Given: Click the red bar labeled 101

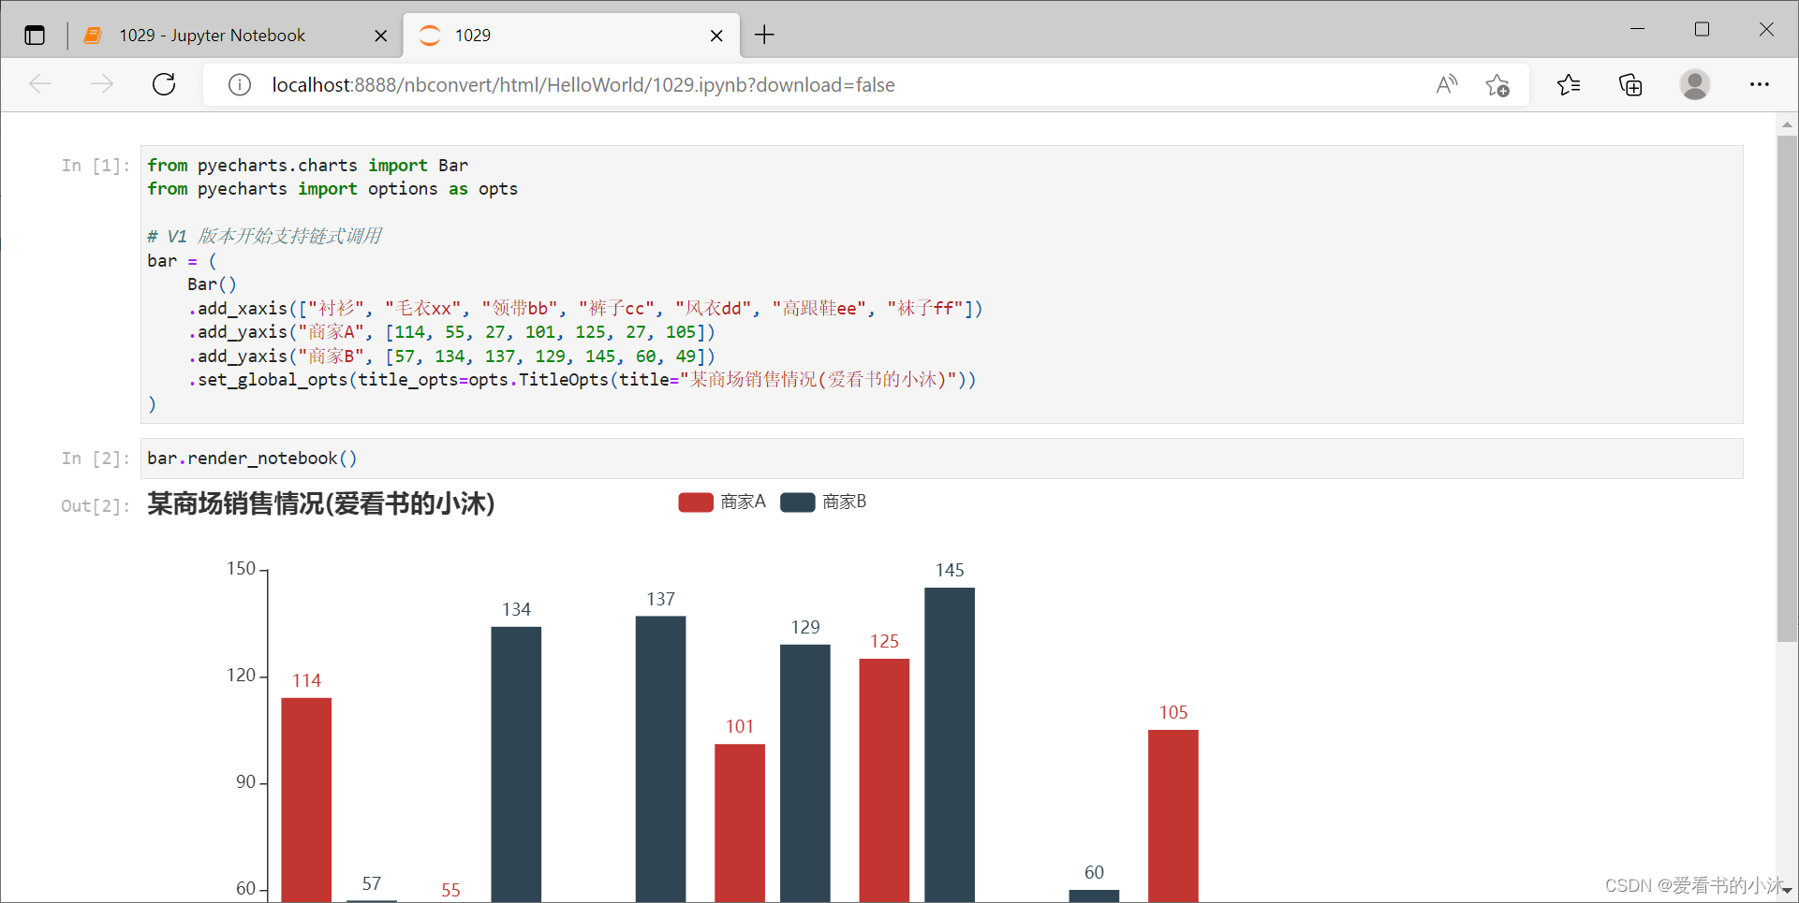Looking at the screenshot, I should [x=740, y=823].
